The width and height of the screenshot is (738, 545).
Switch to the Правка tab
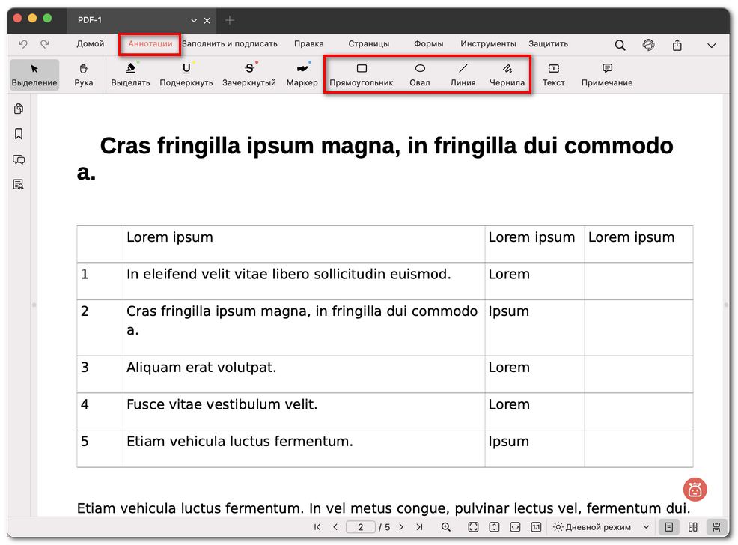coord(308,44)
